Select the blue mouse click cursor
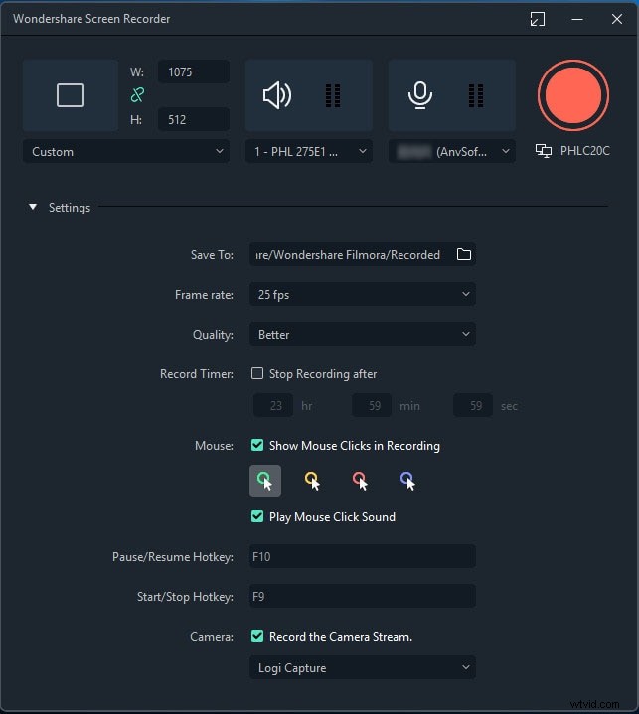Screen dimensions: 639x714 (x=406, y=481)
